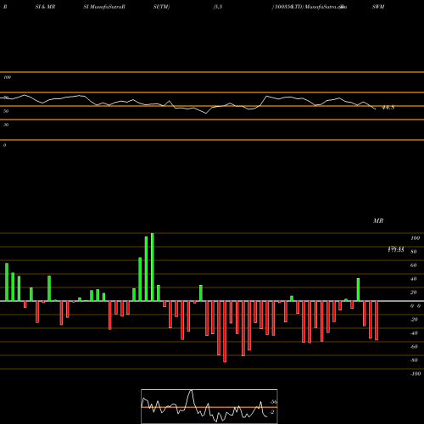
Task: Click the 'SI & MR' header text
Action: [45, 7]
